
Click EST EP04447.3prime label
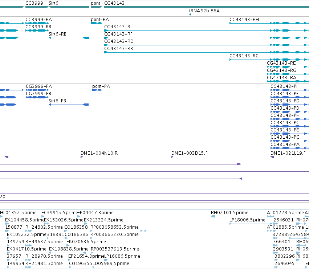(x=95, y=213)
